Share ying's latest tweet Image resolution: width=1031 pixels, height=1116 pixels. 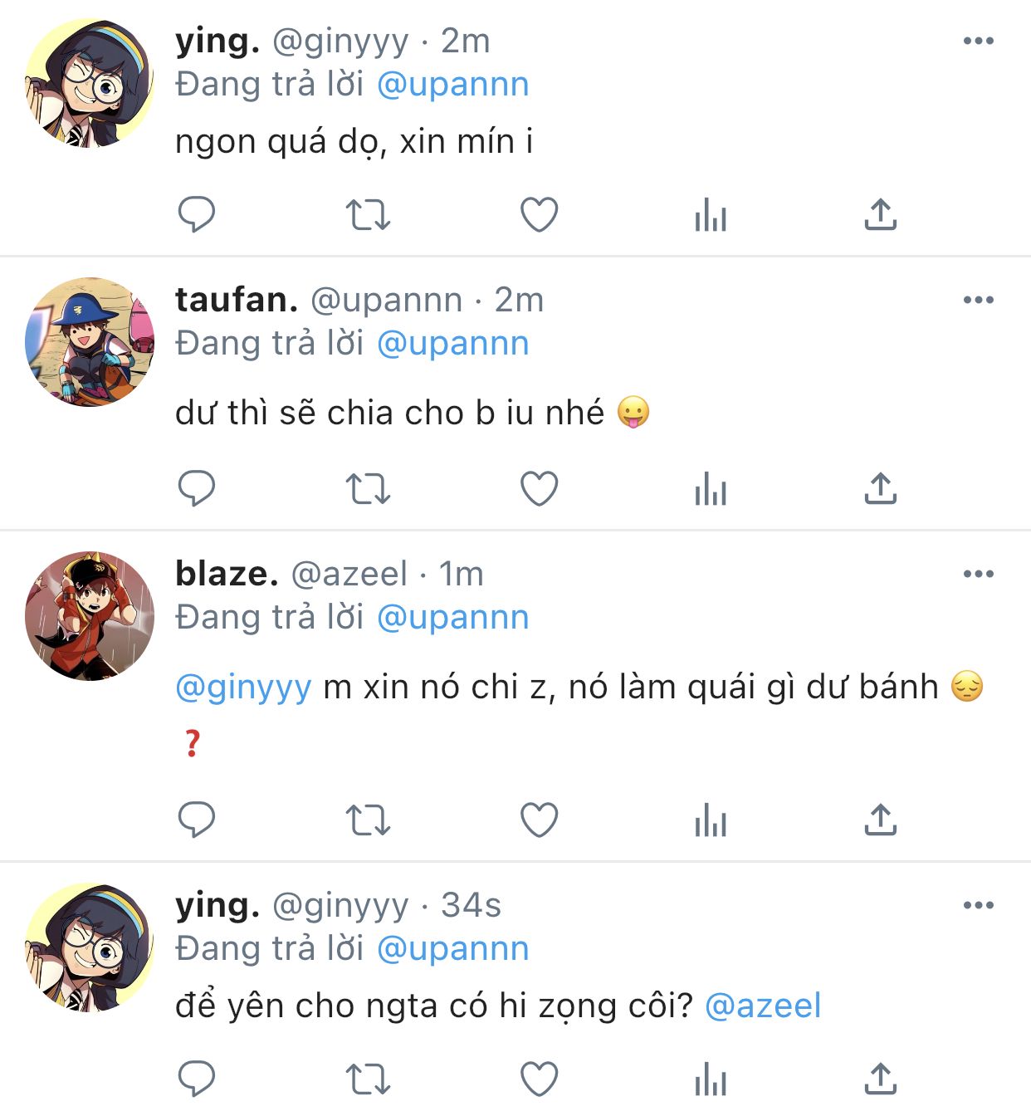881,1079
